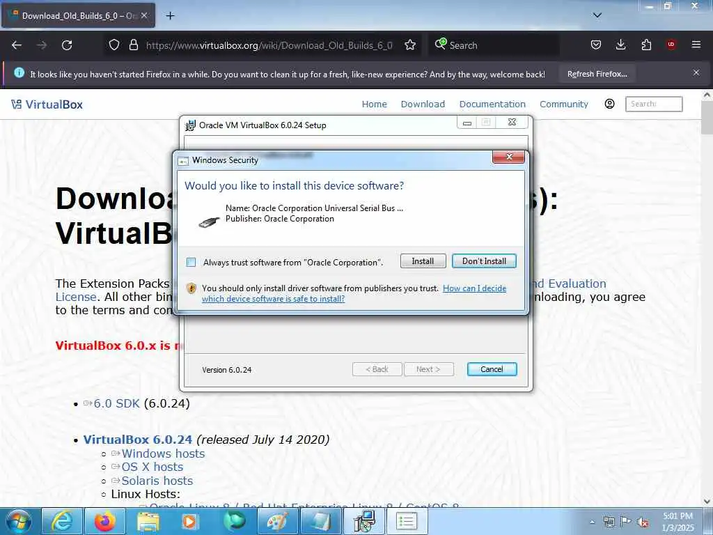Click the Firefox back arrow
Image resolution: width=713 pixels, height=535 pixels.
(17, 45)
